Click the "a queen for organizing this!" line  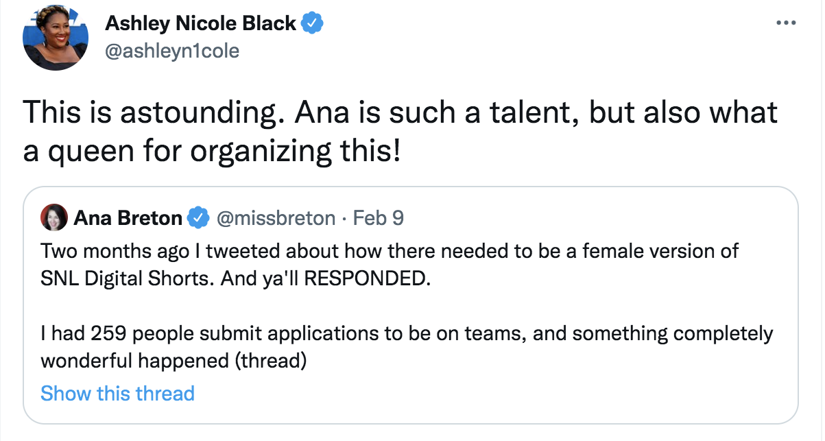[211, 151]
